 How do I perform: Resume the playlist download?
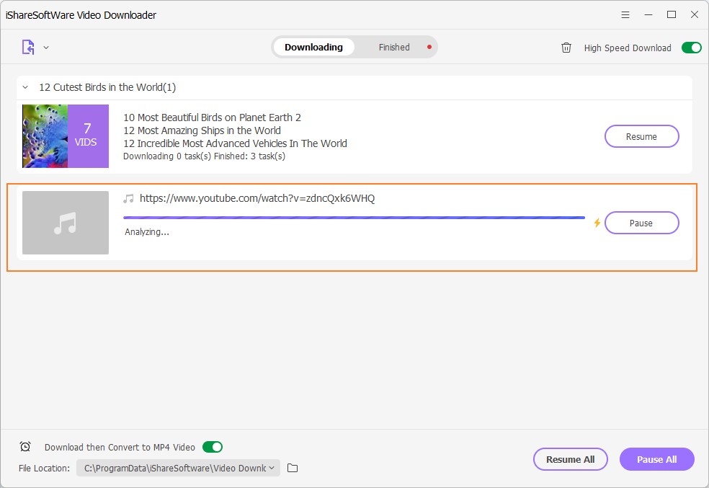point(641,136)
